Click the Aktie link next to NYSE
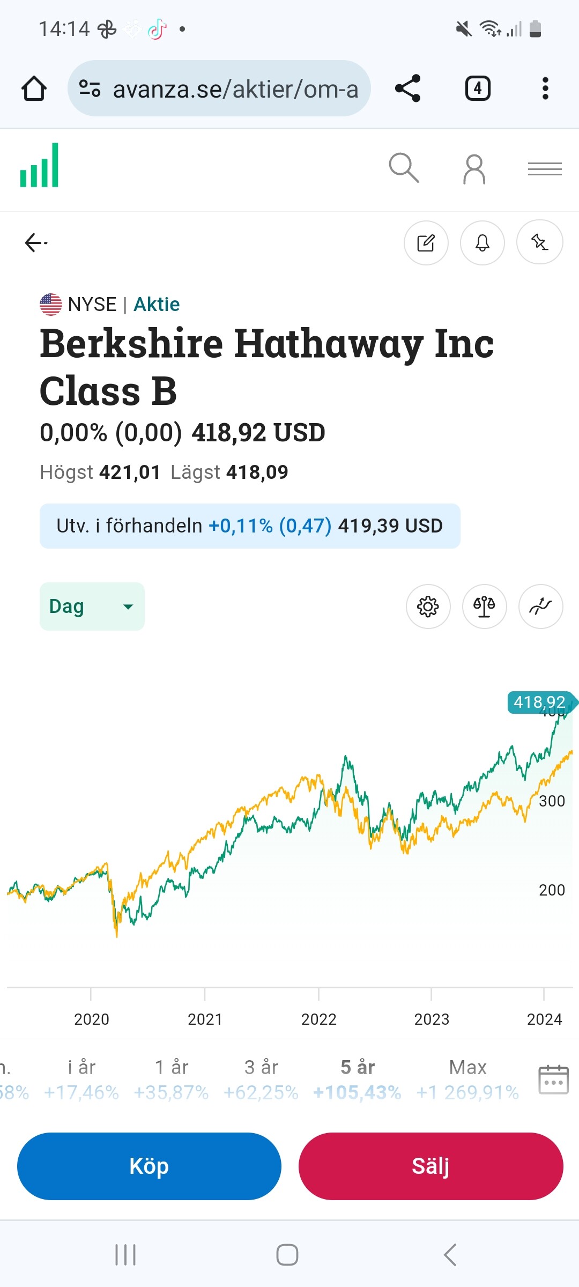This screenshot has height=1287, width=579. [x=157, y=305]
